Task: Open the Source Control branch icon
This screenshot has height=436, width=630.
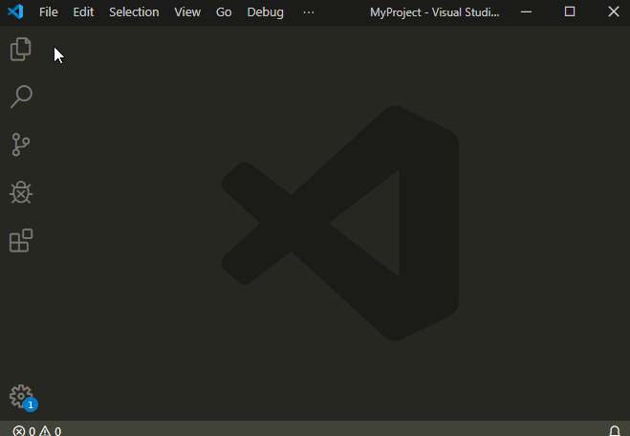Action: tap(21, 144)
